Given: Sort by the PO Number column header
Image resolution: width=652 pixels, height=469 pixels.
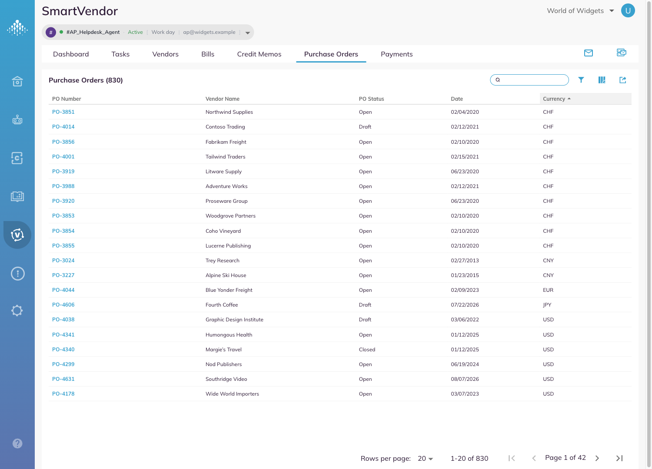Looking at the screenshot, I should 67,99.
